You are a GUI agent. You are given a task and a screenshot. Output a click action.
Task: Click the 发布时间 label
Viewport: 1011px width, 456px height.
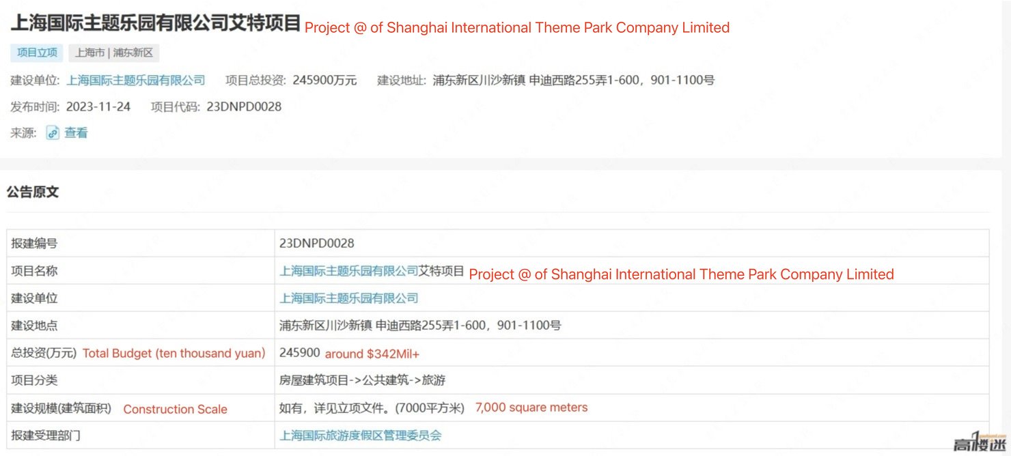coord(36,106)
